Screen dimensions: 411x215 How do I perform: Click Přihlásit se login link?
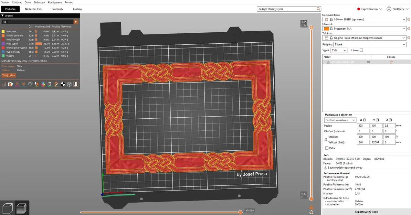pyautogui.click(x=399, y=9)
